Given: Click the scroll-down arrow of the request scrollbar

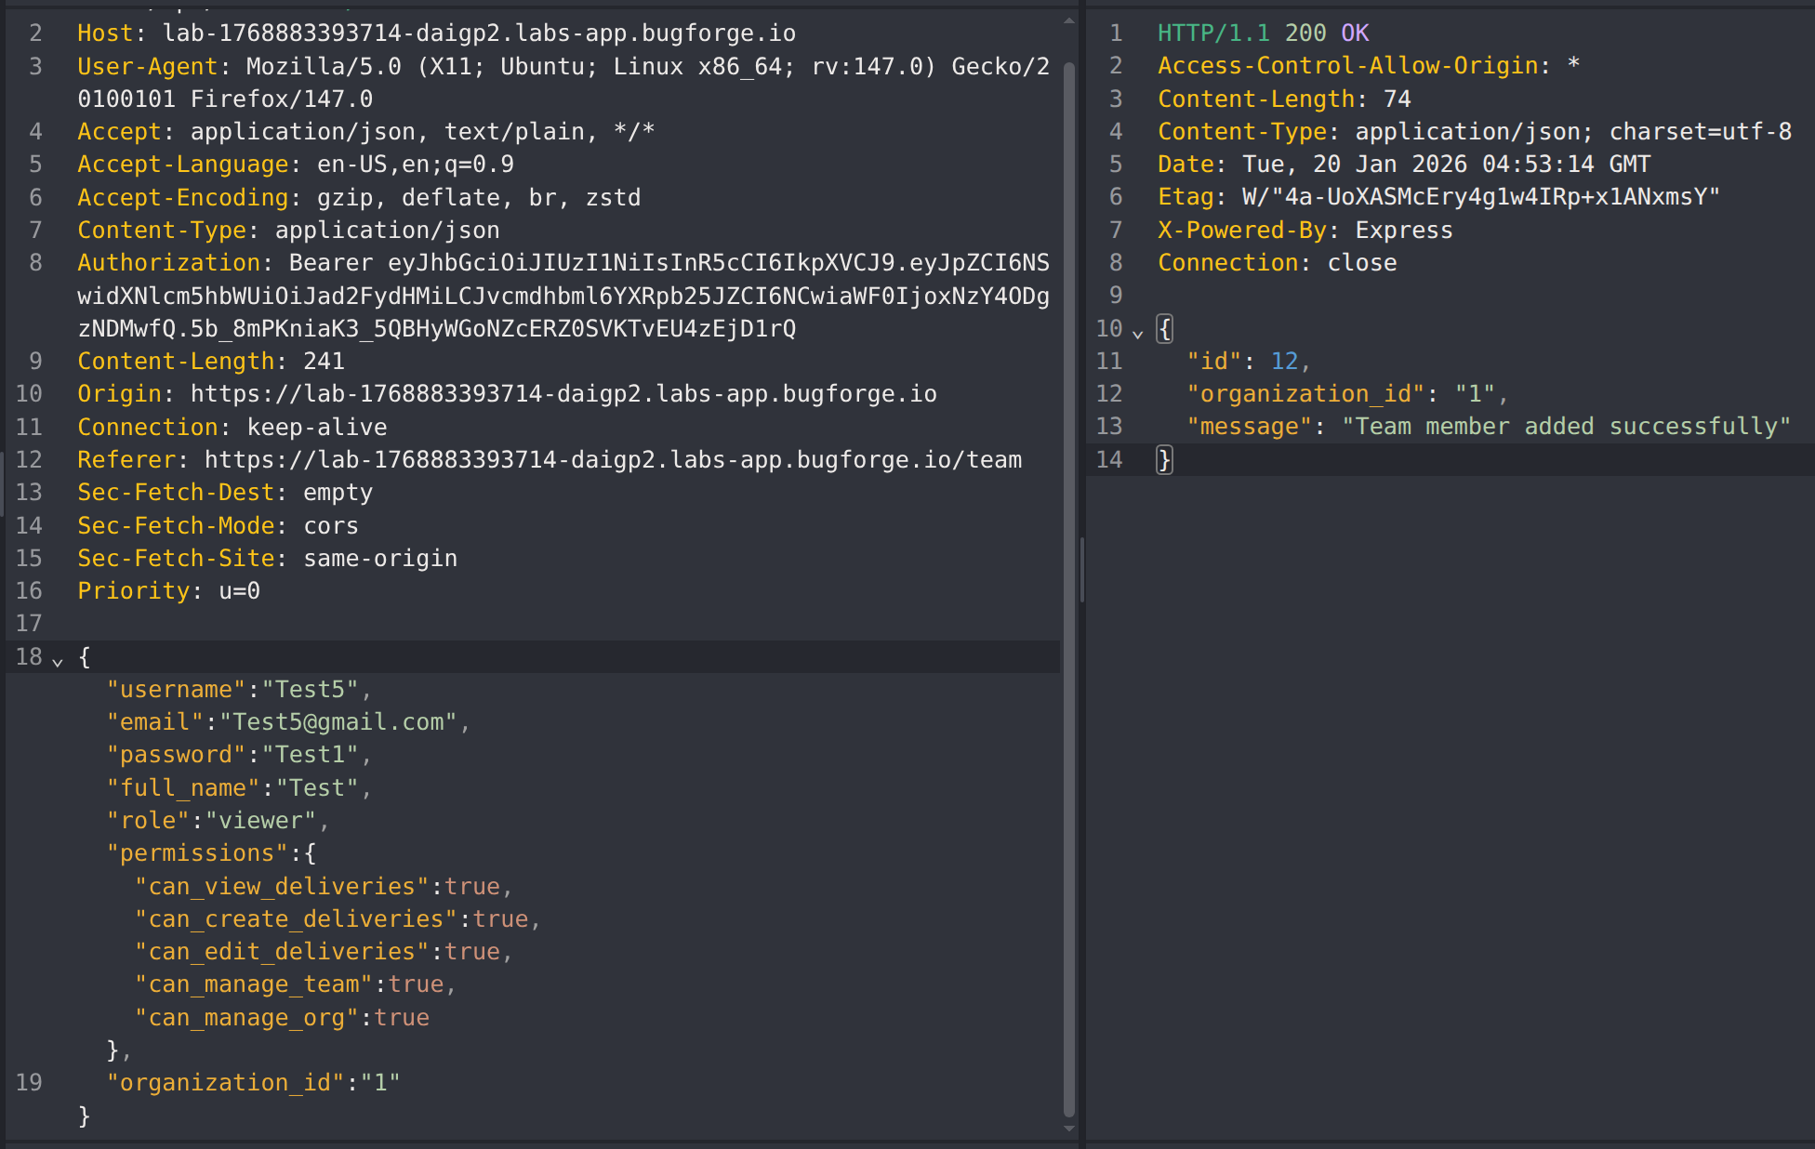Looking at the screenshot, I should pyautogui.click(x=1069, y=1129).
